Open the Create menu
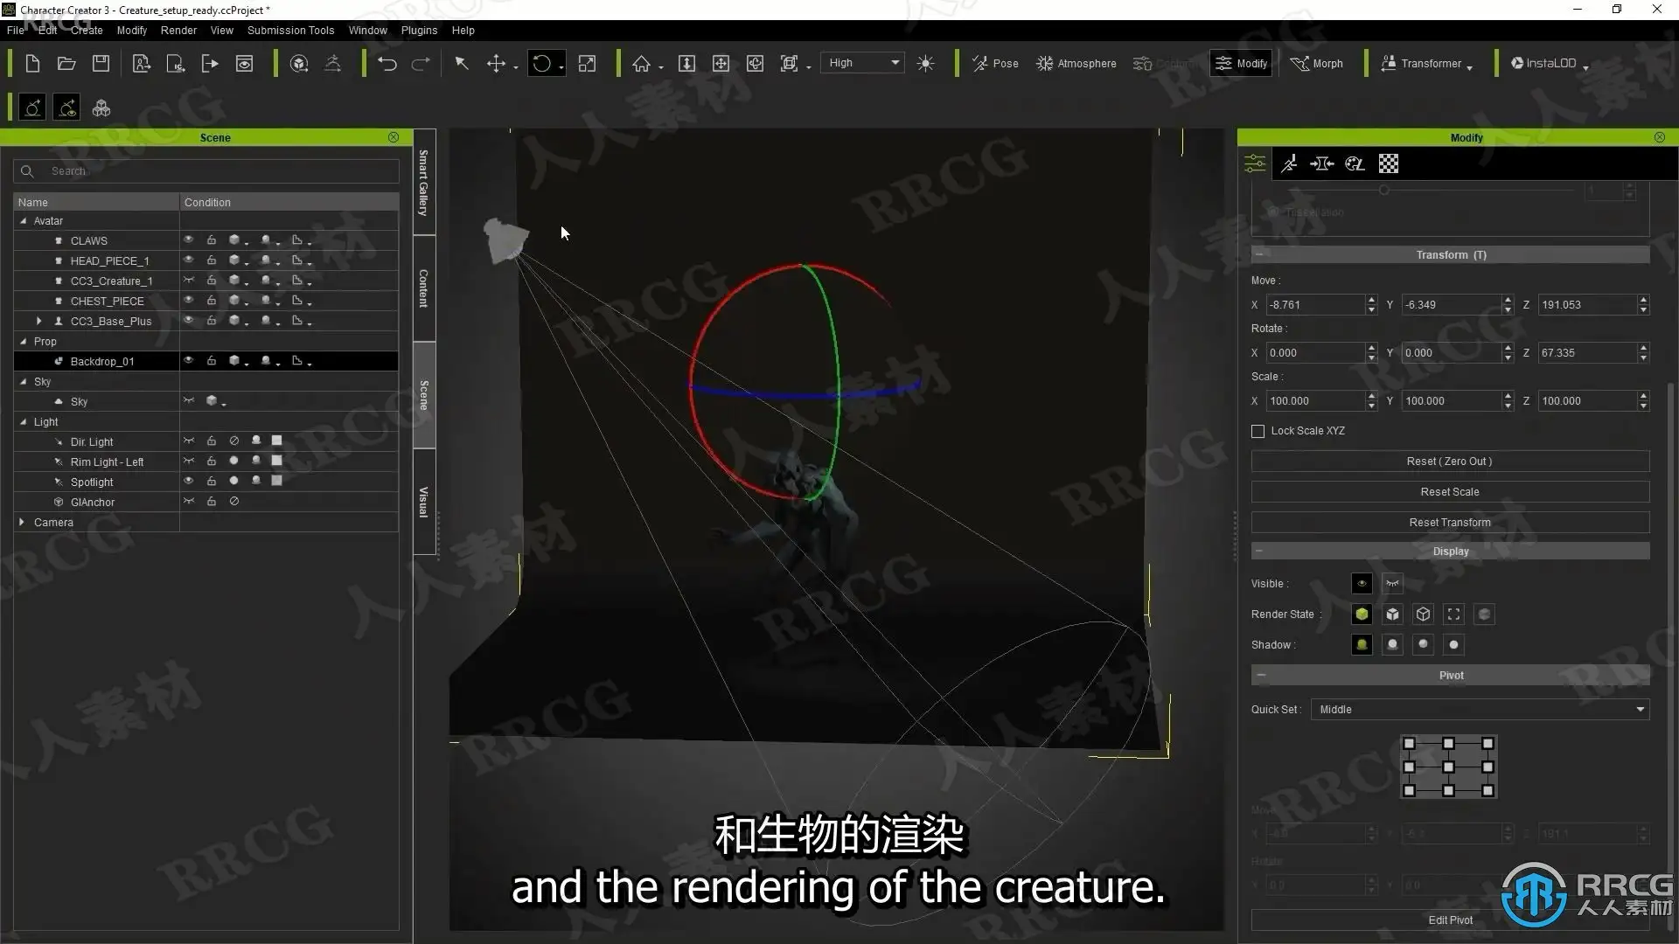 (x=87, y=30)
